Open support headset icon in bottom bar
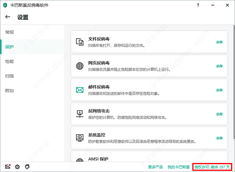 coord(27,167)
